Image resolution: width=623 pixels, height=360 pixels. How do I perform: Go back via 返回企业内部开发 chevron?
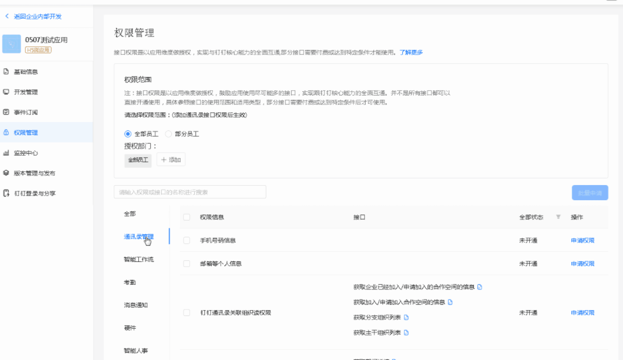pyautogui.click(x=7, y=16)
